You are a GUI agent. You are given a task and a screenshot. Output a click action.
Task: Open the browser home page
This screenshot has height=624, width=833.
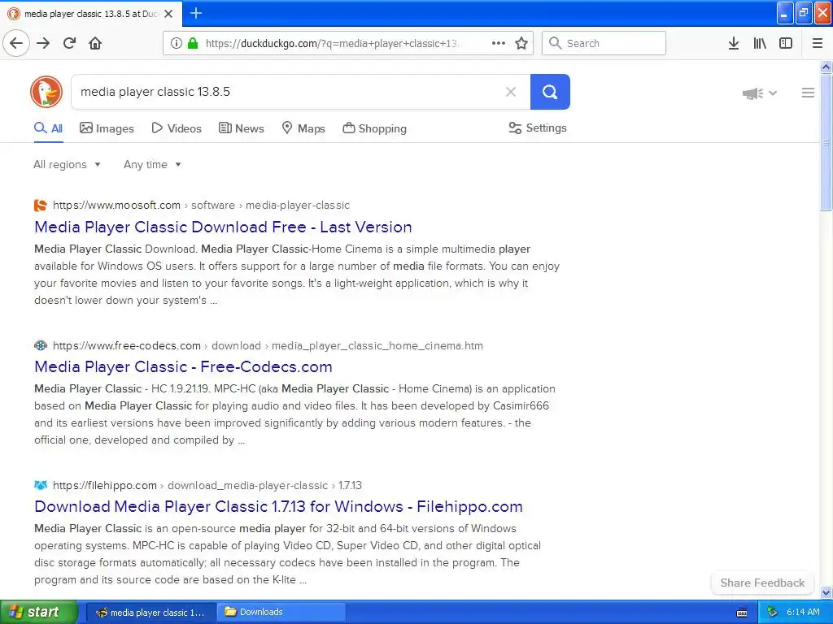tap(95, 44)
